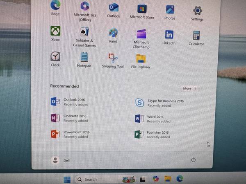Launch Microsoft 365 (Office)
Screen dimensions: 246x184
(x=85, y=11)
